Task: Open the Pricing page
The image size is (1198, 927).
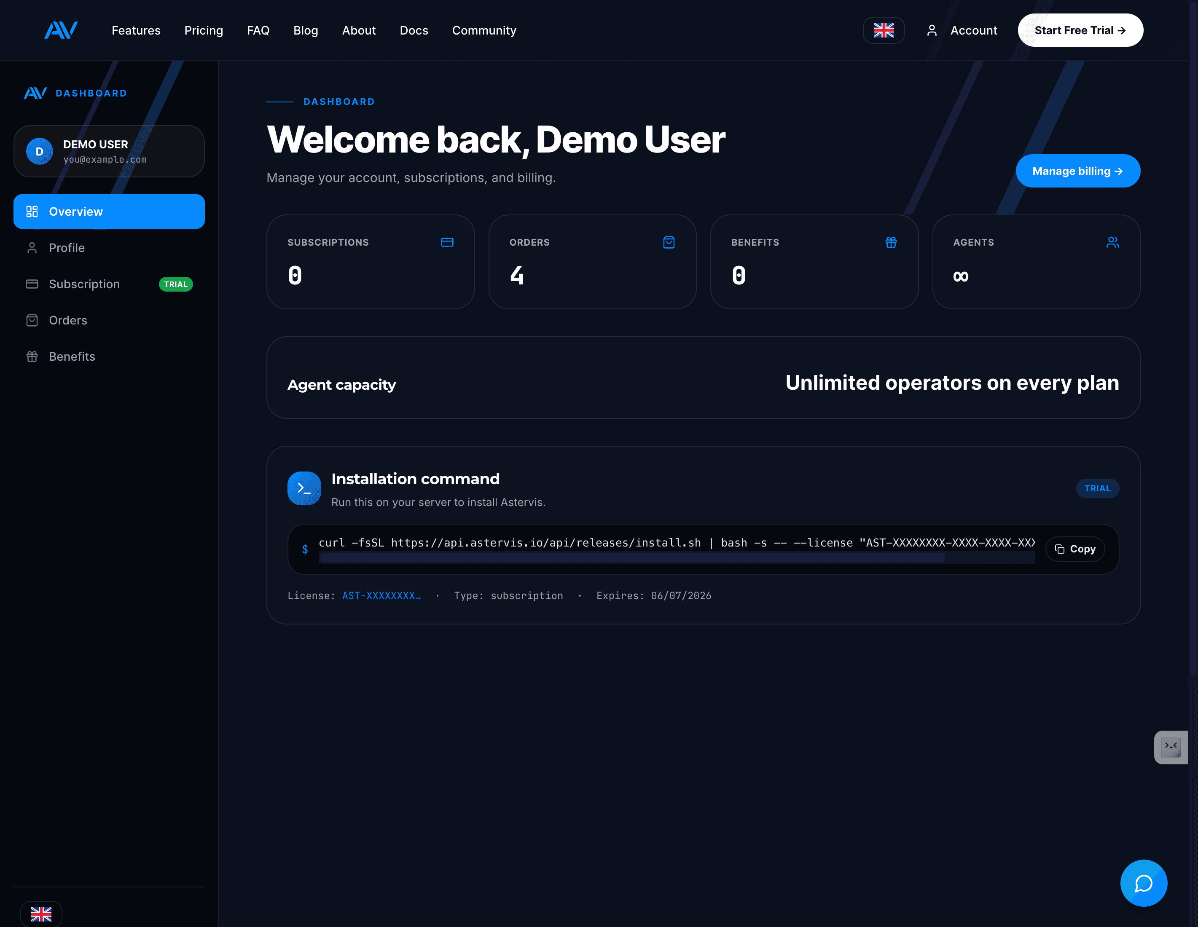Action: pyautogui.click(x=204, y=30)
